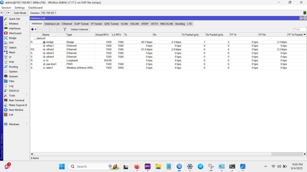Open the terminal icon in the taskbar
The image size is (307, 172).
tap(232, 167)
